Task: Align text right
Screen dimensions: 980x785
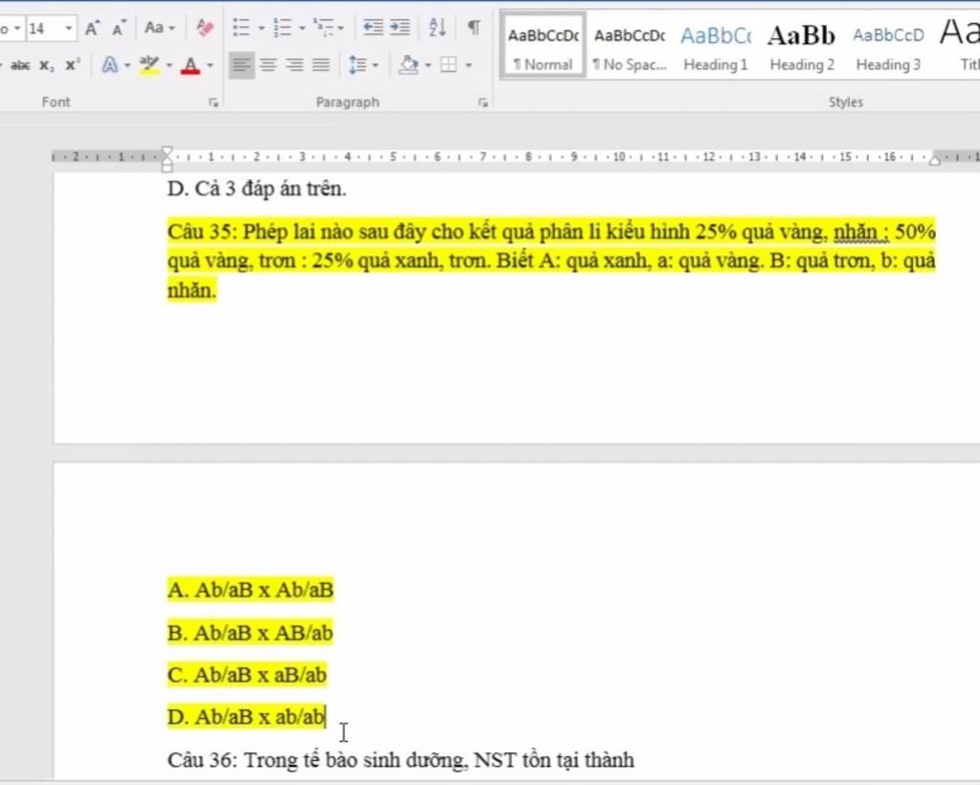Action: [x=295, y=64]
